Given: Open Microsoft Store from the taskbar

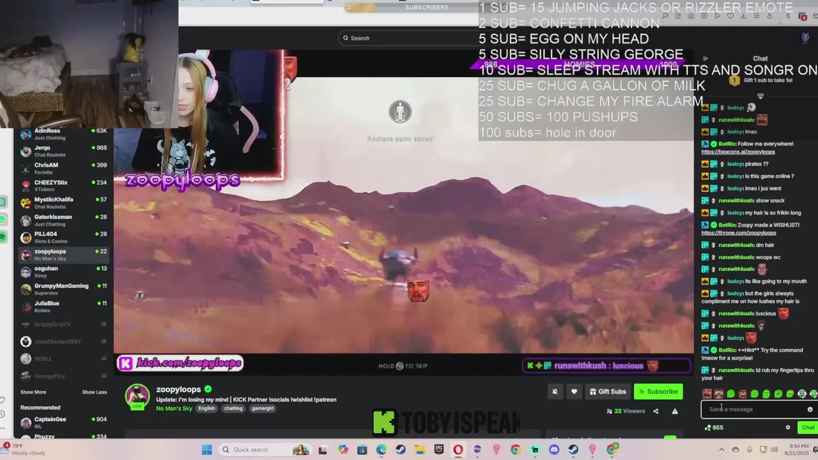Looking at the screenshot, I should click(x=362, y=450).
